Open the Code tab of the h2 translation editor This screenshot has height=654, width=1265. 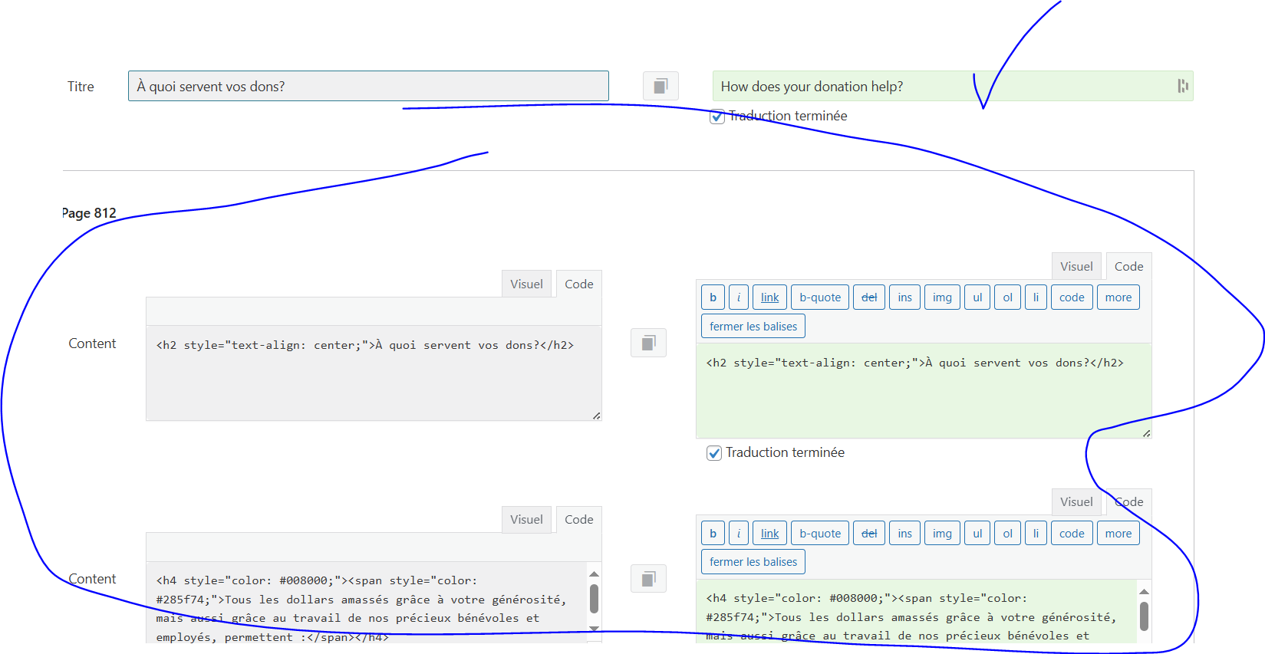tap(1128, 266)
